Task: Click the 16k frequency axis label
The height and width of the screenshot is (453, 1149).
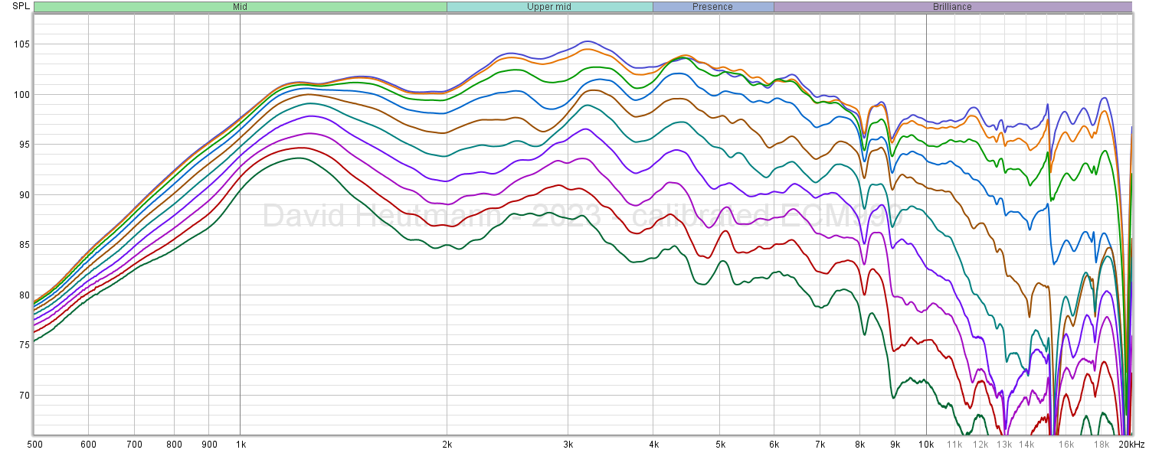Action: 1066,445
